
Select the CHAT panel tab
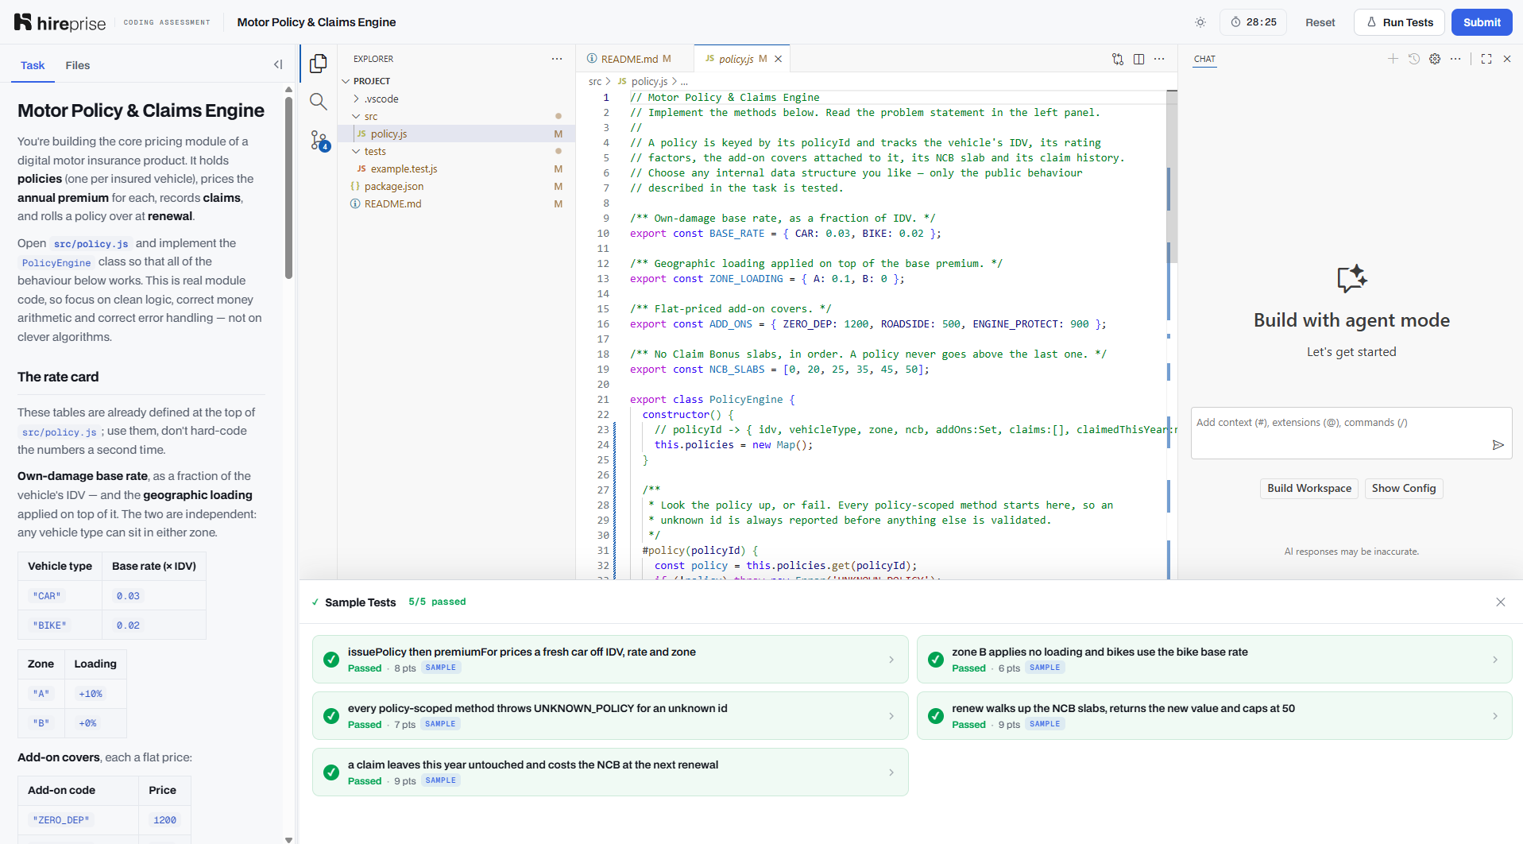pos(1204,59)
